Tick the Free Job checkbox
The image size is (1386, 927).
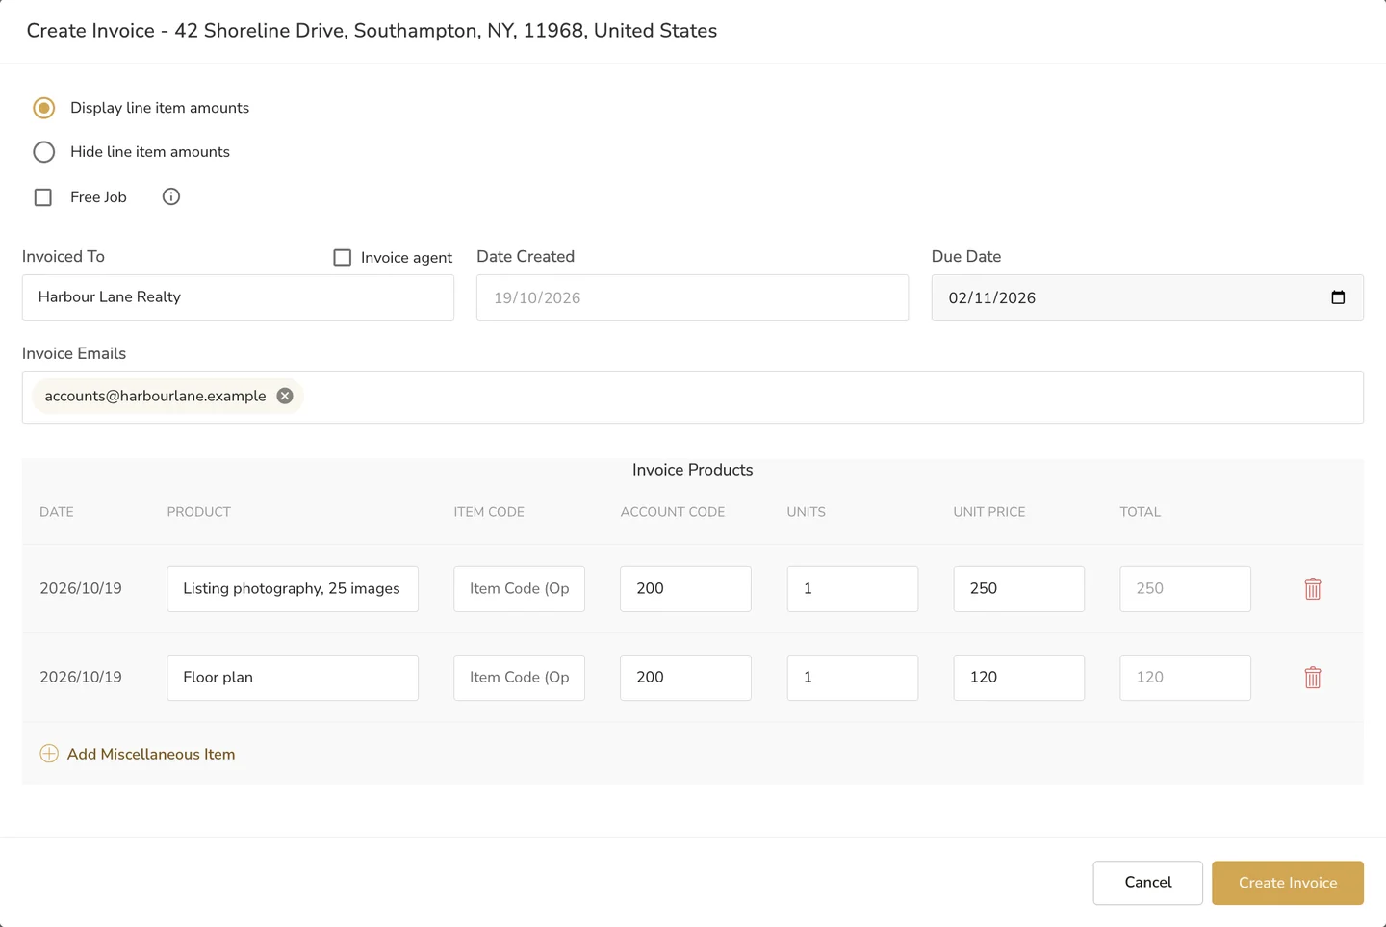[x=43, y=197]
